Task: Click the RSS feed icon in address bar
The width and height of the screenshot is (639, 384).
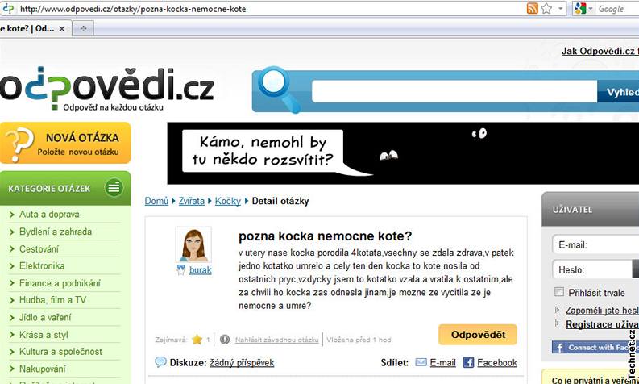Action: pos(532,8)
